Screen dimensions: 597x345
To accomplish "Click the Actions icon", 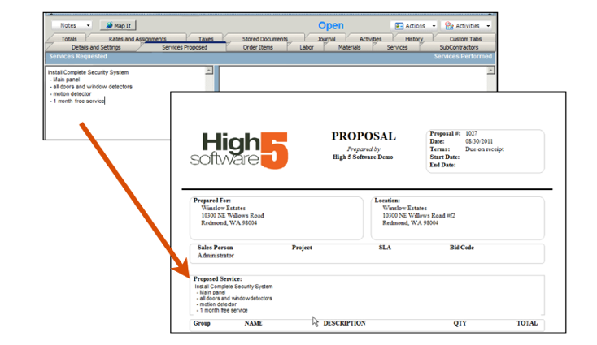I will (x=399, y=26).
